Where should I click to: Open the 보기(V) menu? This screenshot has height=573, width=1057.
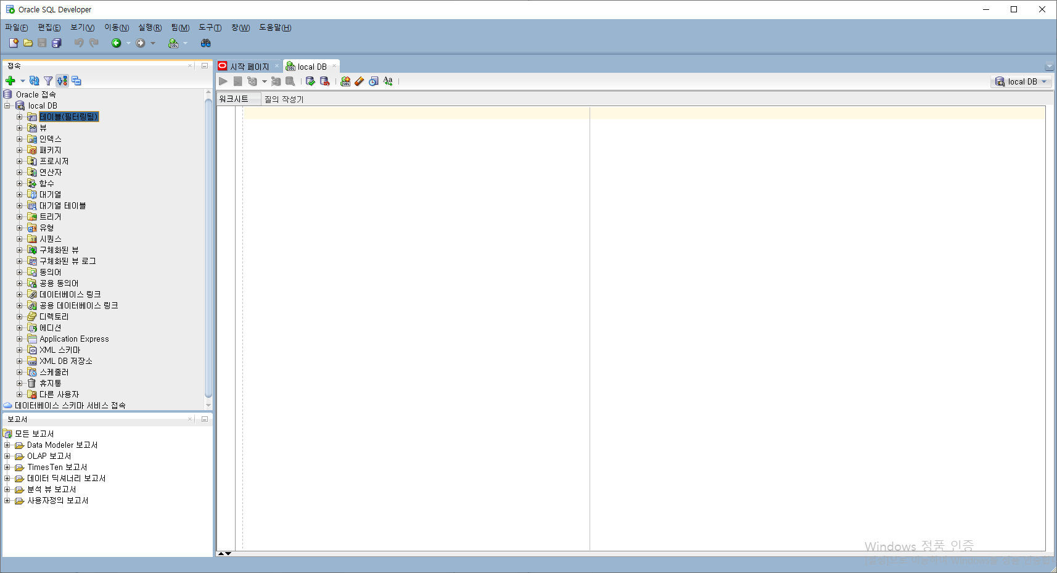82,27
